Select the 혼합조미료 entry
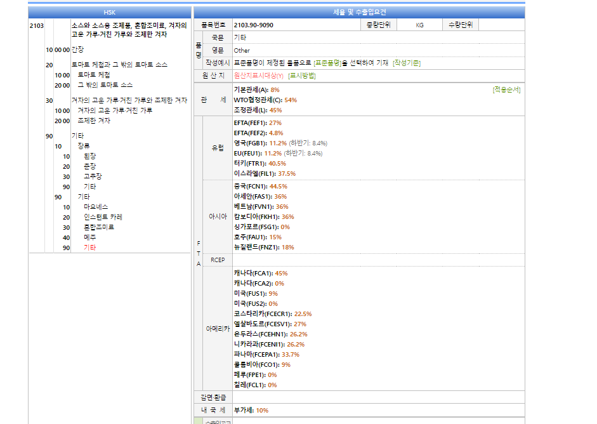The width and height of the screenshot is (597, 424). (x=99, y=227)
